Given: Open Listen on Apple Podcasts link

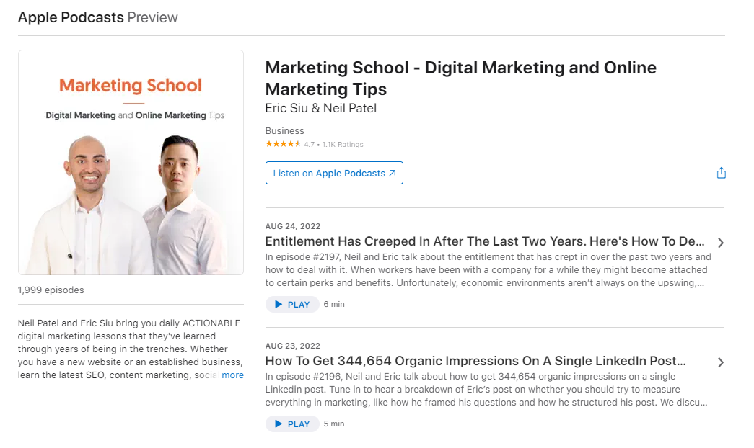Looking at the screenshot, I should (334, 173).
